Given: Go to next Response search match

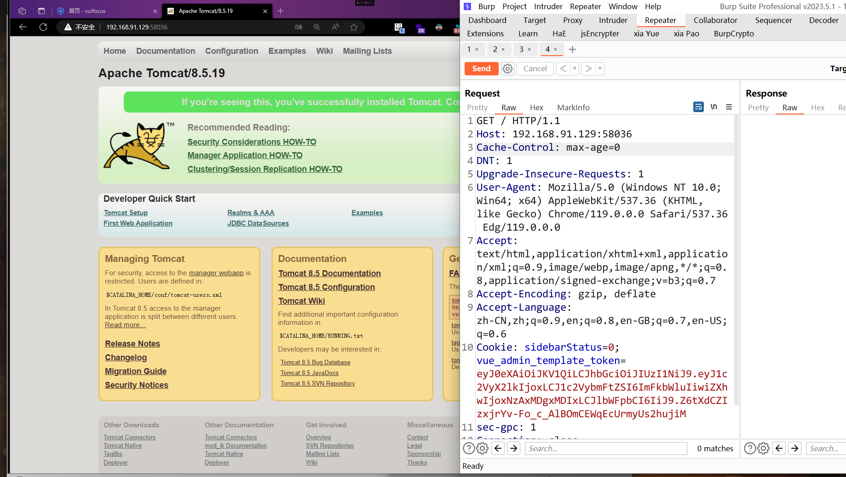Looking at the screenshot, I should pyautogui.click(x=795, y=449).
